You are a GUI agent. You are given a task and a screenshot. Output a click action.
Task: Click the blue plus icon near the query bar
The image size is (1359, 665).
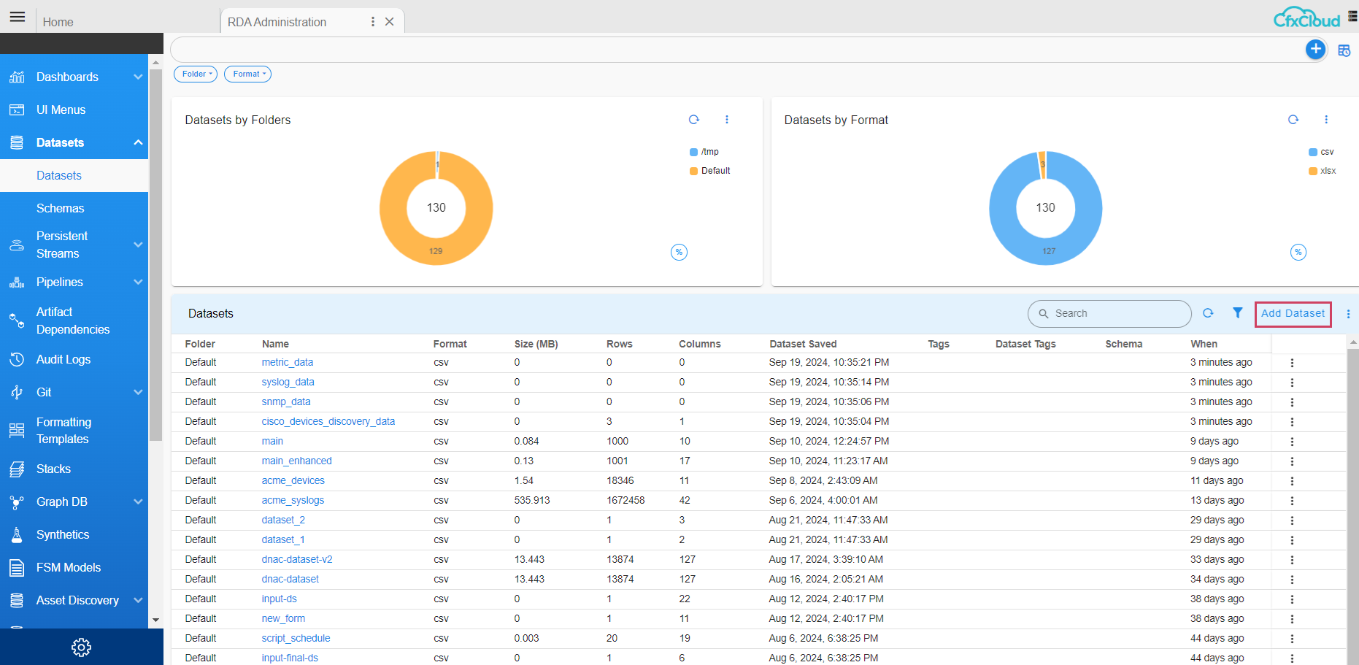pyautogui.click(x=1316, y=49)
